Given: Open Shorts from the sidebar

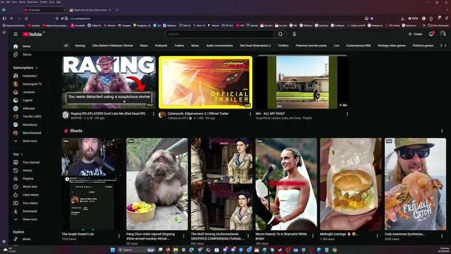Looking at the screenshot, I should point(26,55).
